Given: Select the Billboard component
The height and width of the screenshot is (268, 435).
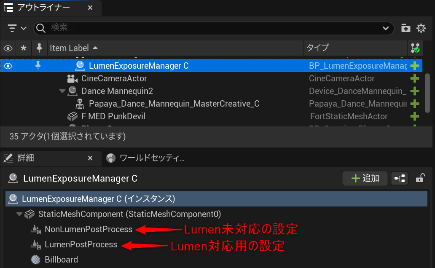Looking at the screenshot, I should pos(61,260).
